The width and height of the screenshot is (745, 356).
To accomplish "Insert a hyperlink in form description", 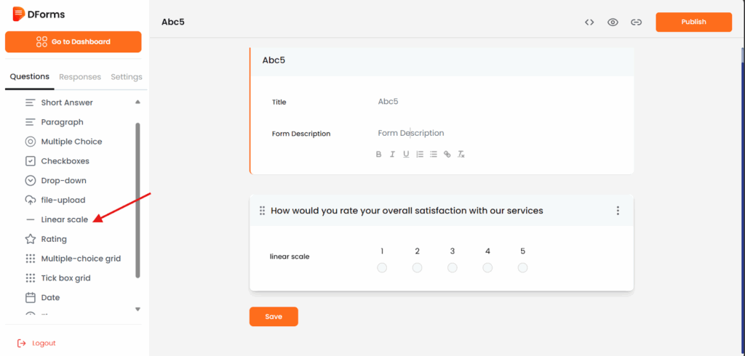I will click(x=447, y=154).
